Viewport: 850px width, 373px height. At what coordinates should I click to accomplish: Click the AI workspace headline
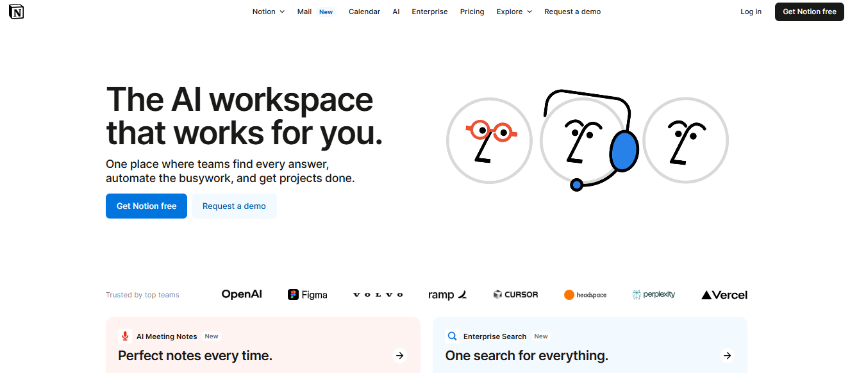tap(244, 116)
